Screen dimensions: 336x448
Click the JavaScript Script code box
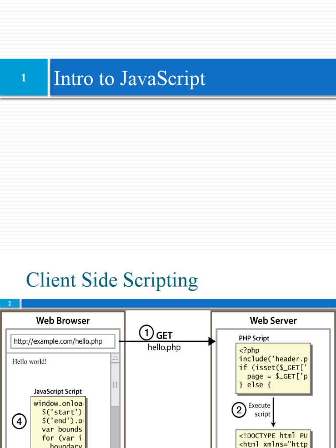pyautogui.click(x=58, y=422)
